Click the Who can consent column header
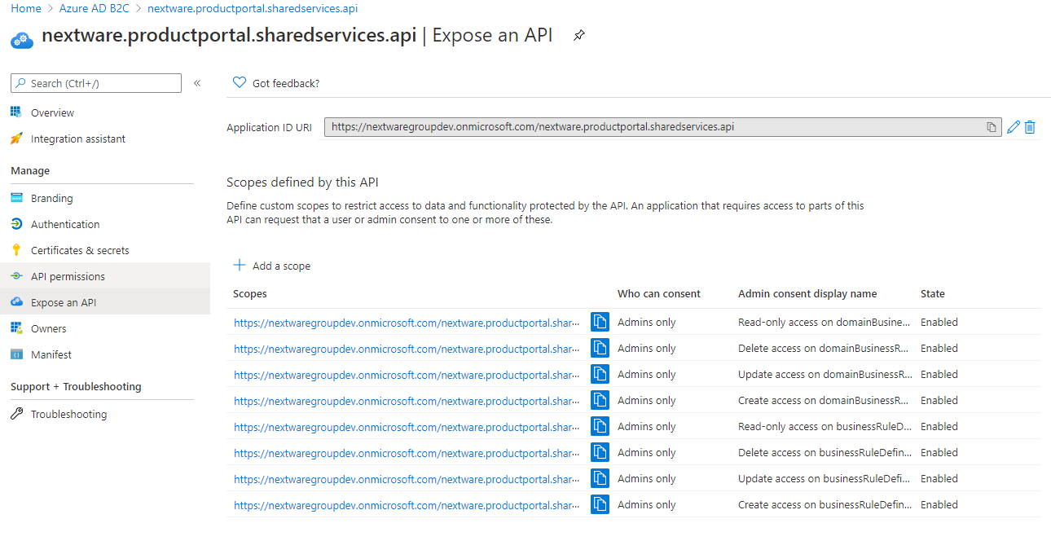Viewport: 1051px width, 554px height. (x=659, y=293)
